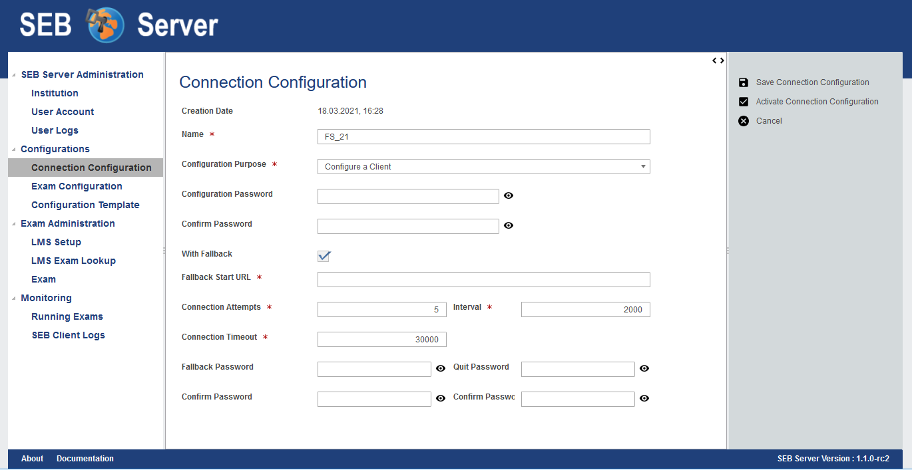Click the Cancel X icon
The height and width of the screenshot is (470, 912).
744,121
